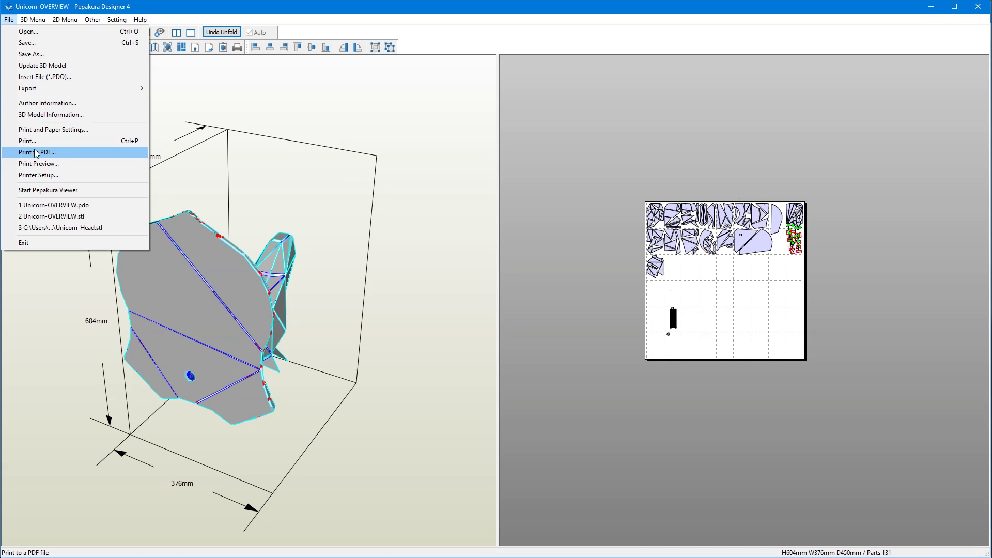Select the rotate 3D view icon

point(159,32)
